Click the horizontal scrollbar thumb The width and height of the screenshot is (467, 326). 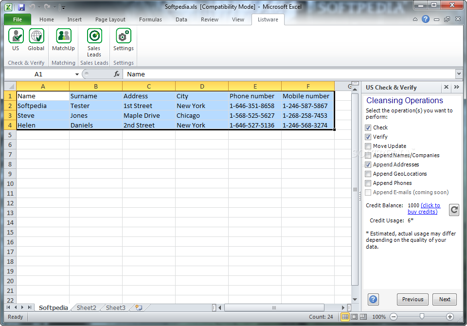(274, 308)
